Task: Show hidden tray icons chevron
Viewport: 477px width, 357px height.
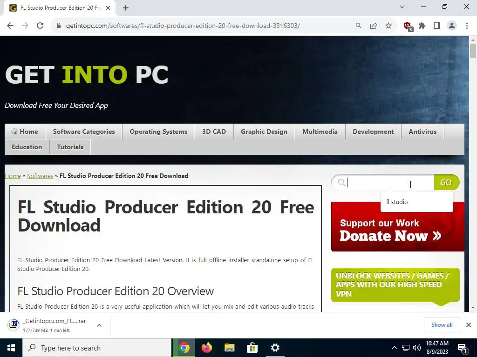Action: [394, 348]
